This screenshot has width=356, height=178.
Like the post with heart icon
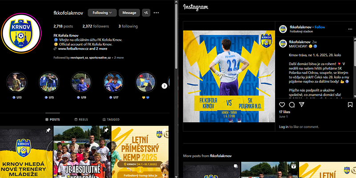[x=282, y=105]
